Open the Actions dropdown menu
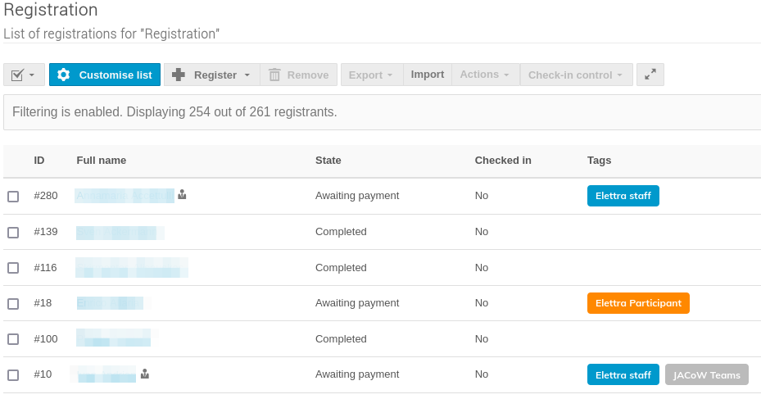 coord(485,75)
